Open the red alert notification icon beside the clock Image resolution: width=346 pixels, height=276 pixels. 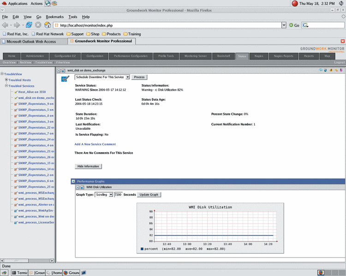tap(295, 3)
